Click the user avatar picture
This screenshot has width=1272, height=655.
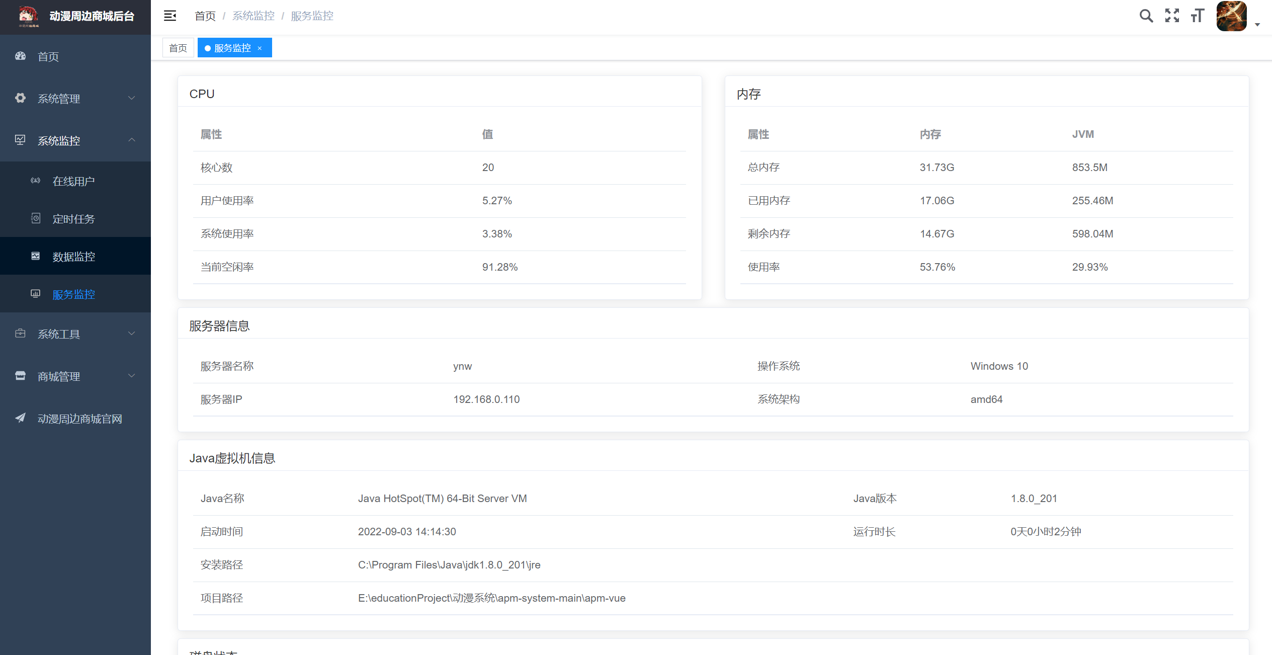1231,16
